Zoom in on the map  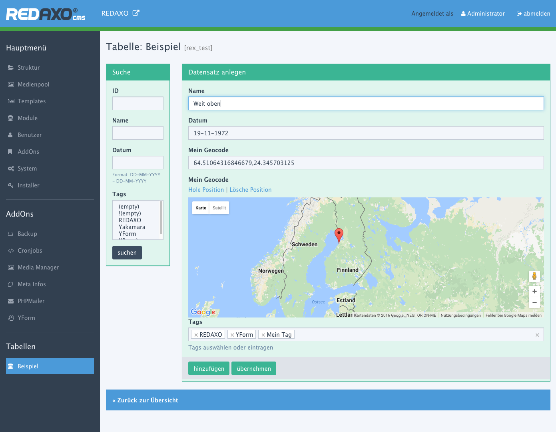coord(534,291)
